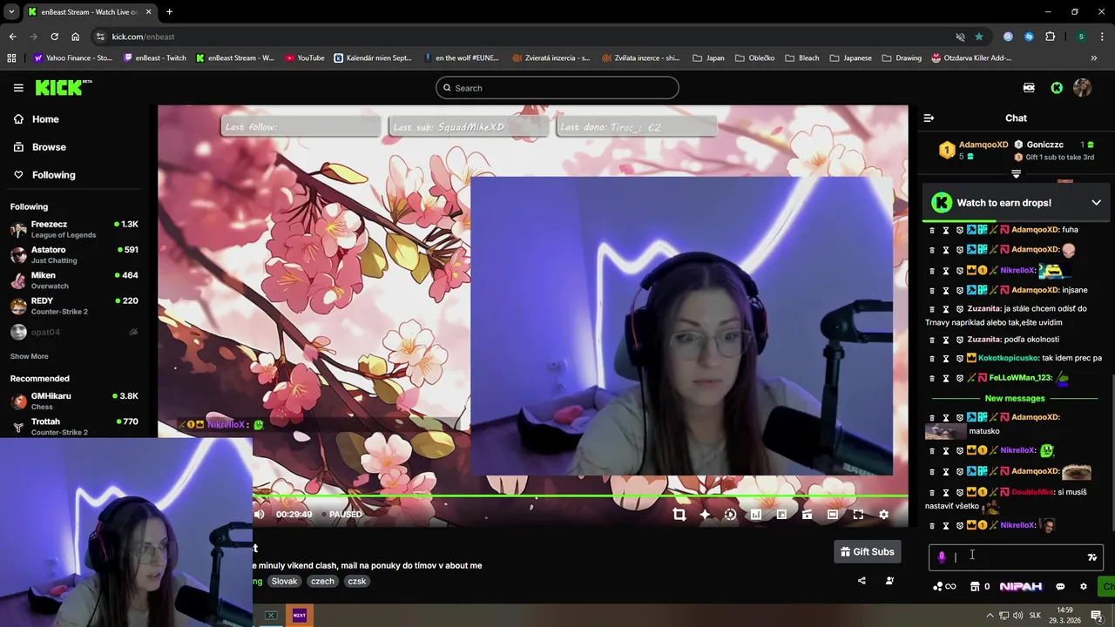The height and width of the screenshot is (627, 1115).
Task: Click the sparkle icon in player controls
Action: point(705,515)
